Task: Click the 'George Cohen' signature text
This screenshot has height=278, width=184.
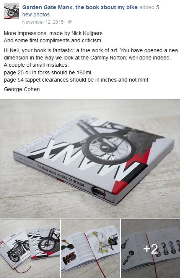Action: tap(22, 89)
